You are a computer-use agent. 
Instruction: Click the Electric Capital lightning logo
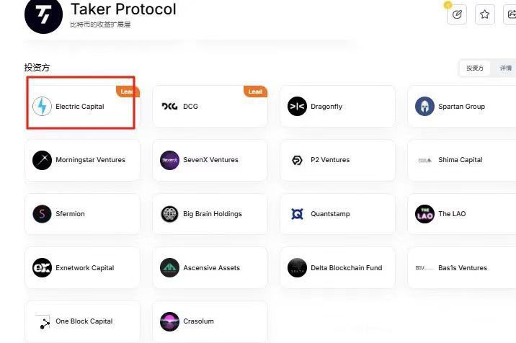click(42, 107)
